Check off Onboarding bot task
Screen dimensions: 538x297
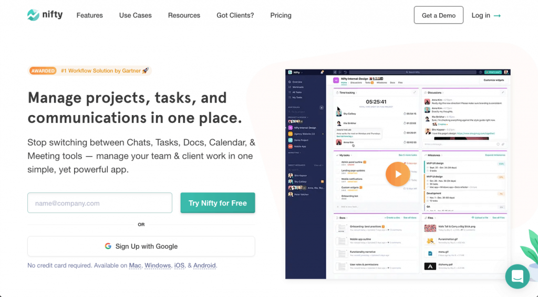pyautogui.click(x=338, y=197)
